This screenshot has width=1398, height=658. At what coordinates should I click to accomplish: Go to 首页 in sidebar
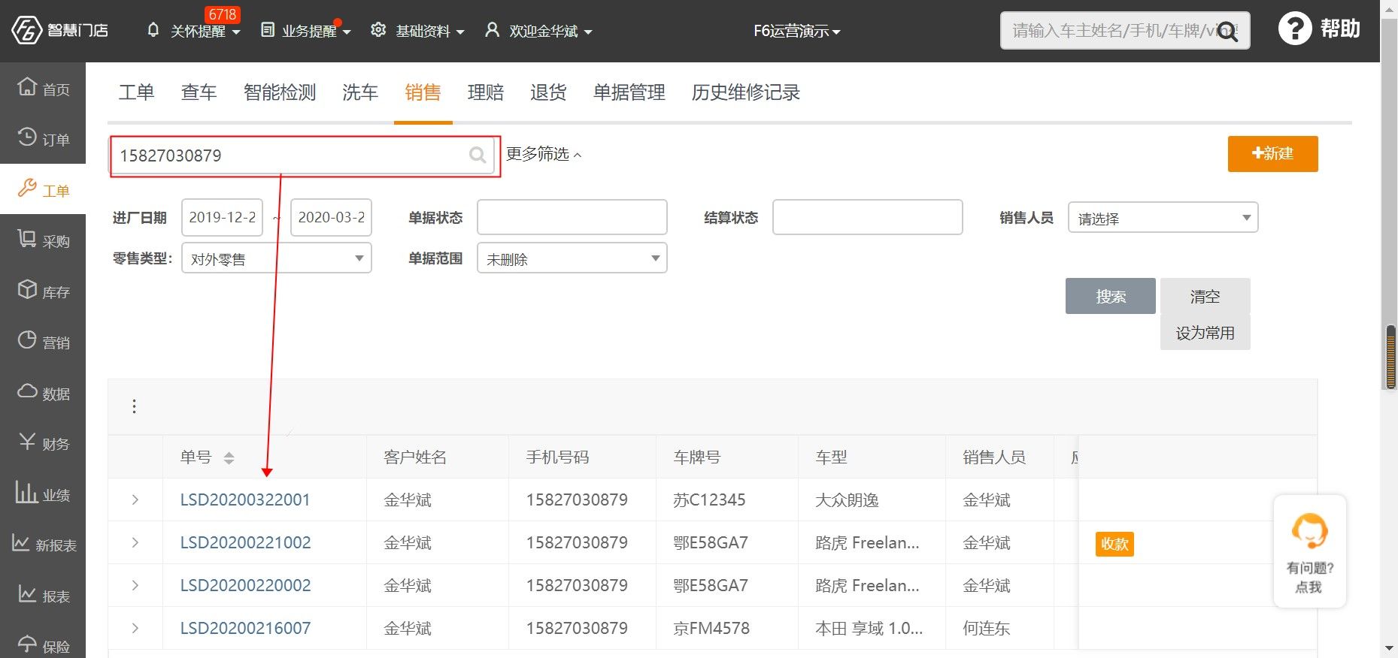43,89
